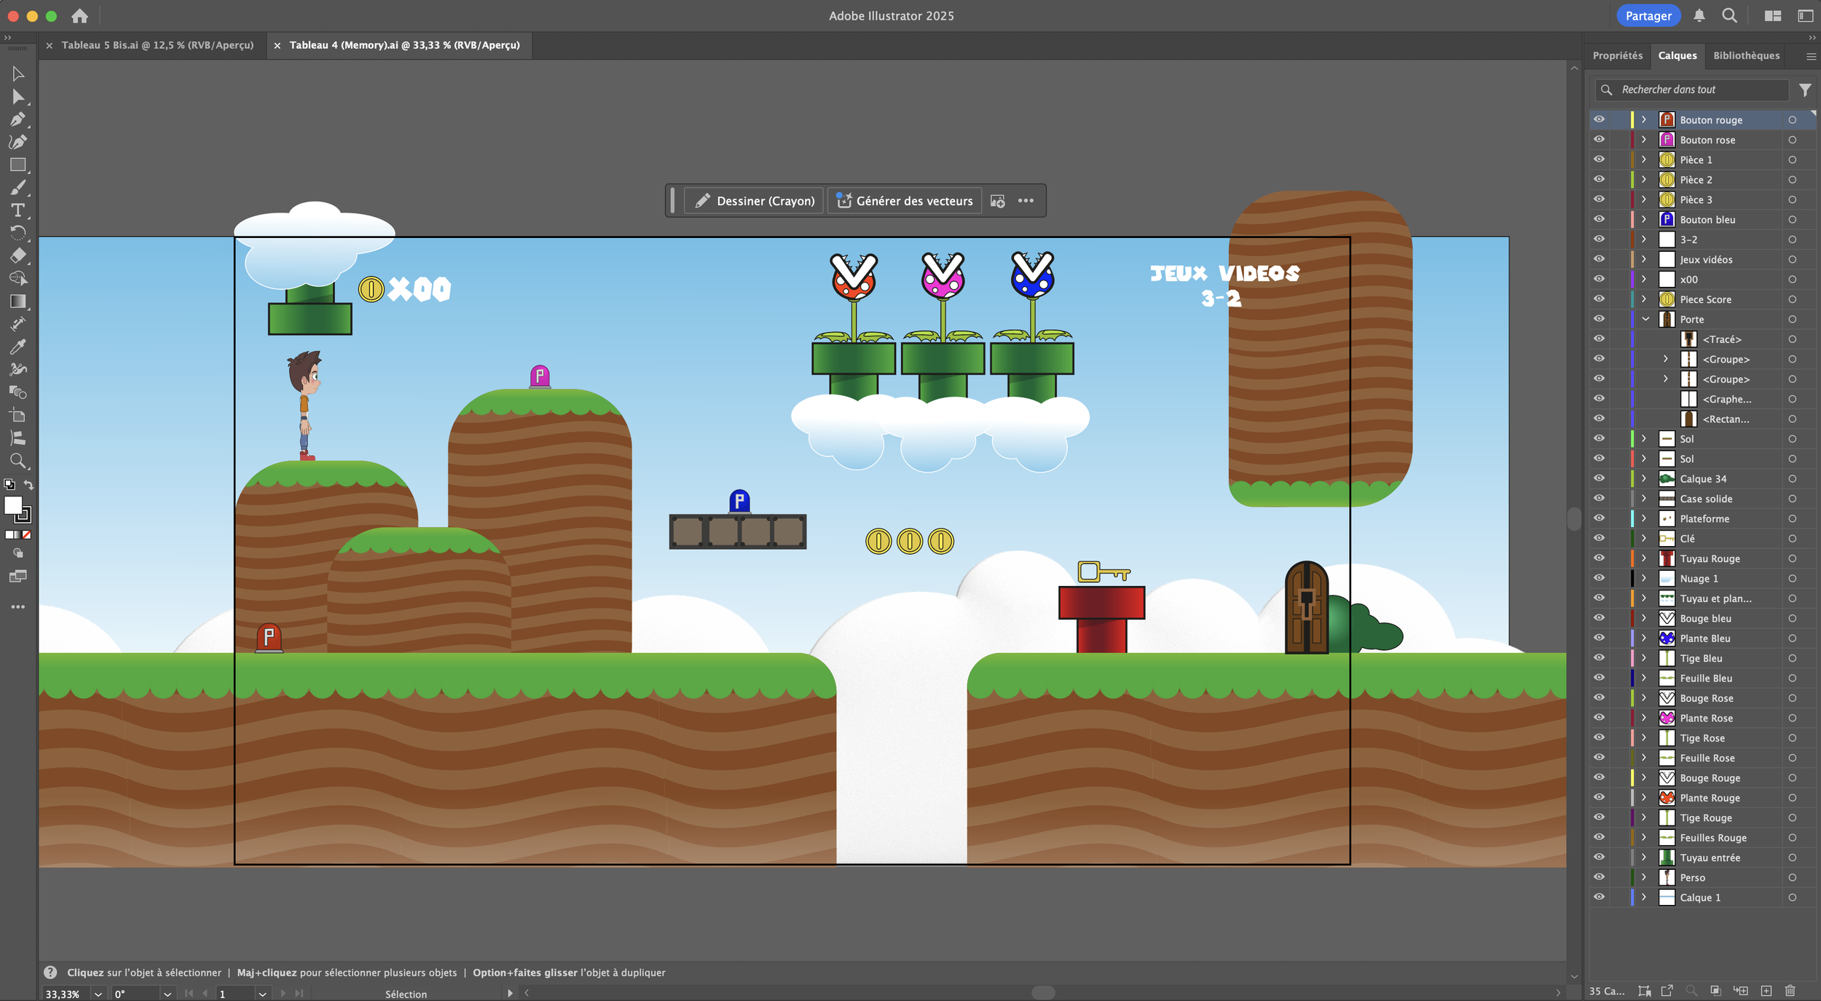The image size is (1821, 1001).
Task: Click the Partager button
Action: point(1648,16)
